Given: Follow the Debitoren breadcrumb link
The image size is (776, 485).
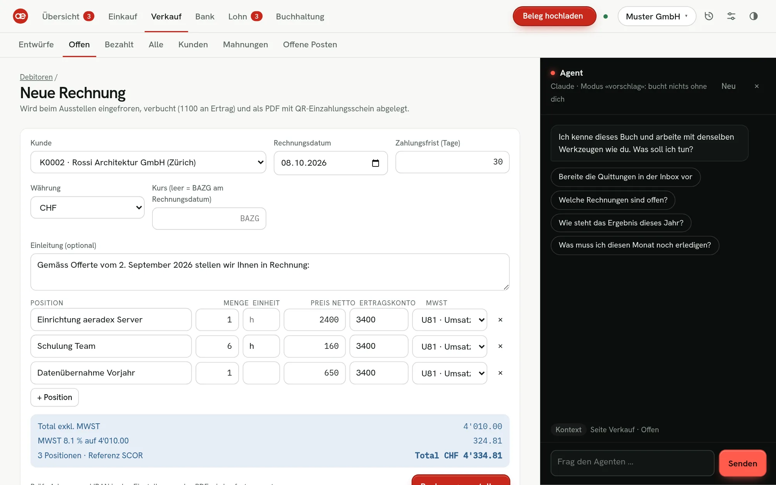Looking at the screenshot, I should pyautogui.click(x=36, y=77).
